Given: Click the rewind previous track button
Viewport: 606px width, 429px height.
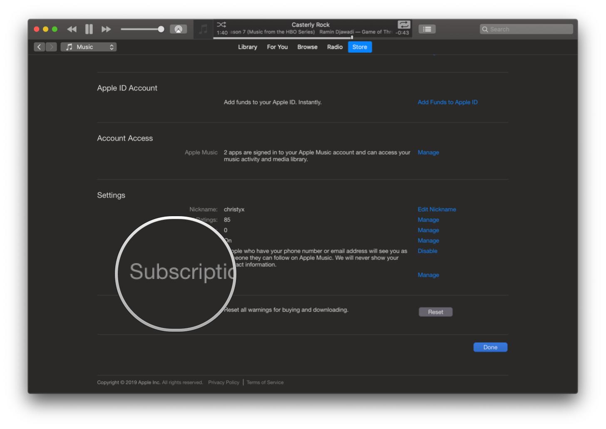Looking at the screenshot, I should click(72, 29).
